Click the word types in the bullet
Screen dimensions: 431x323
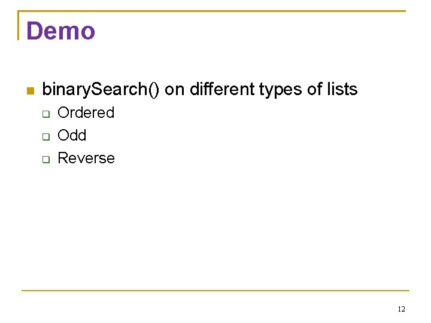pos(280,90)
